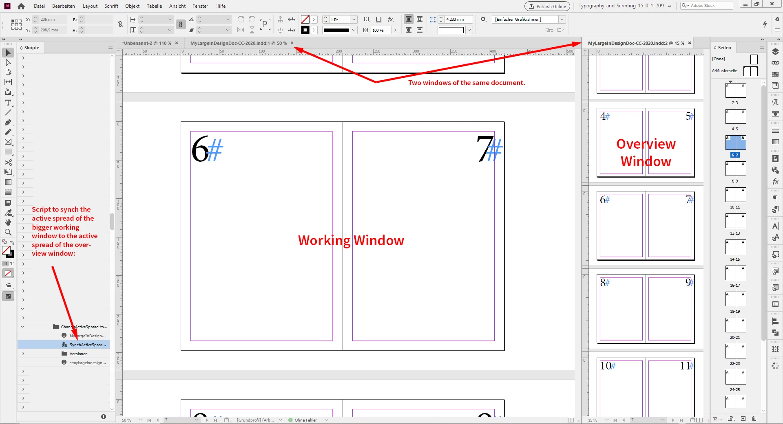Go to next page in working window
The width and height of the screenshot is (783, 424).
(x=207, y=420)
